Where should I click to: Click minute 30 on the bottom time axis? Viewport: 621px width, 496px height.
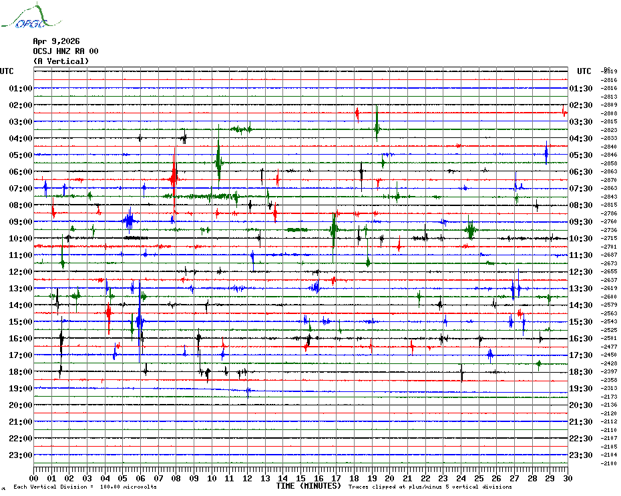pyautogui.click(x=567, y=478)
